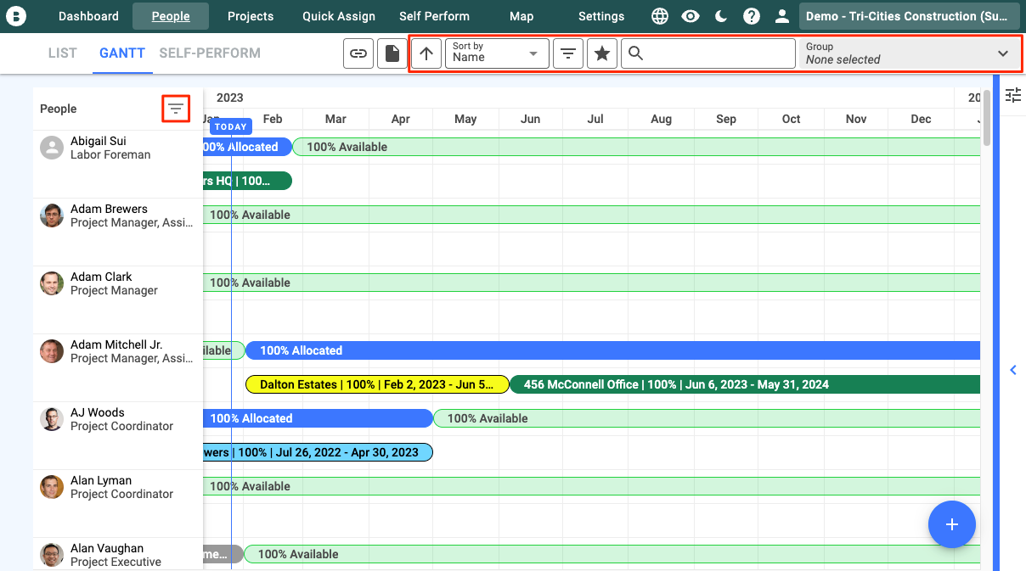The height and width of the screenshot is (571, 1026).
Task: Click the vertical scrollbar thumb of Gantt
Action: tap(986, 118)
